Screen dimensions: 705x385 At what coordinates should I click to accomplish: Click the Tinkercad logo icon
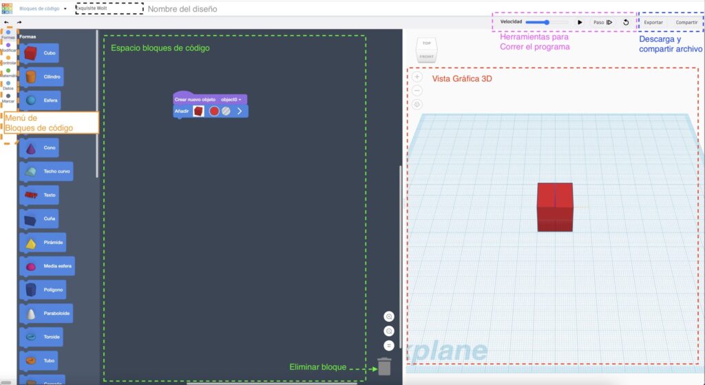(8, 8)
